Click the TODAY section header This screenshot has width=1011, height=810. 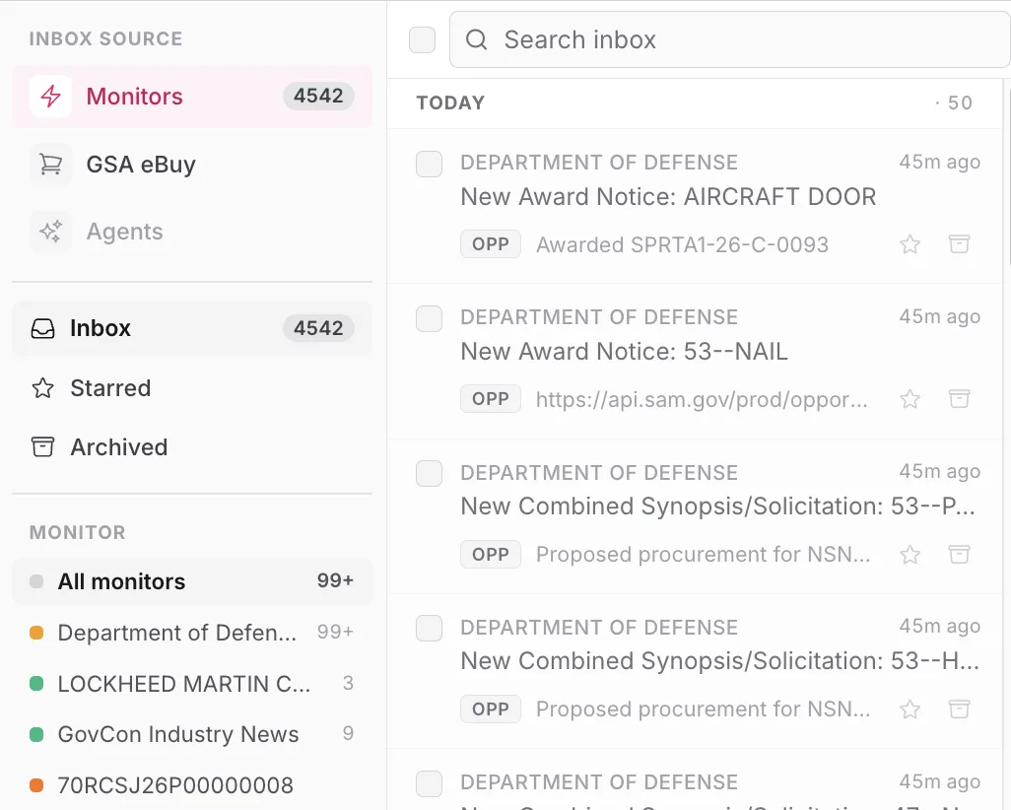pos(450,103)
